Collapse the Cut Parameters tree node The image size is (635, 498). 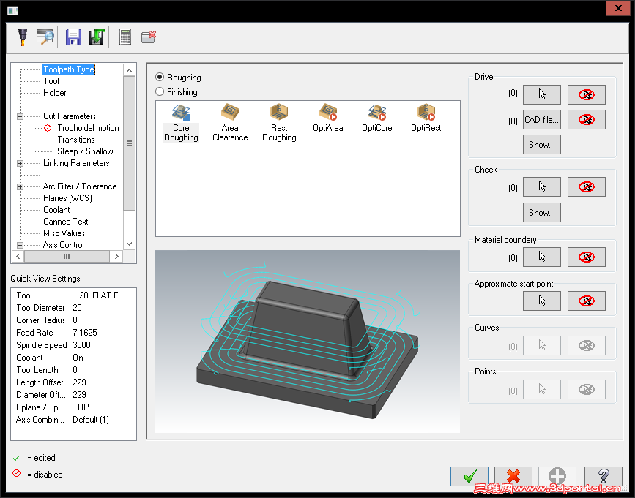click(x=20, y=116)
